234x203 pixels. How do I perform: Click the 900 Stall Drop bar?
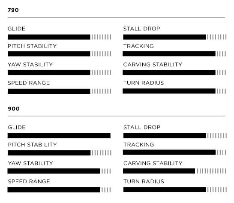[175, 136]
